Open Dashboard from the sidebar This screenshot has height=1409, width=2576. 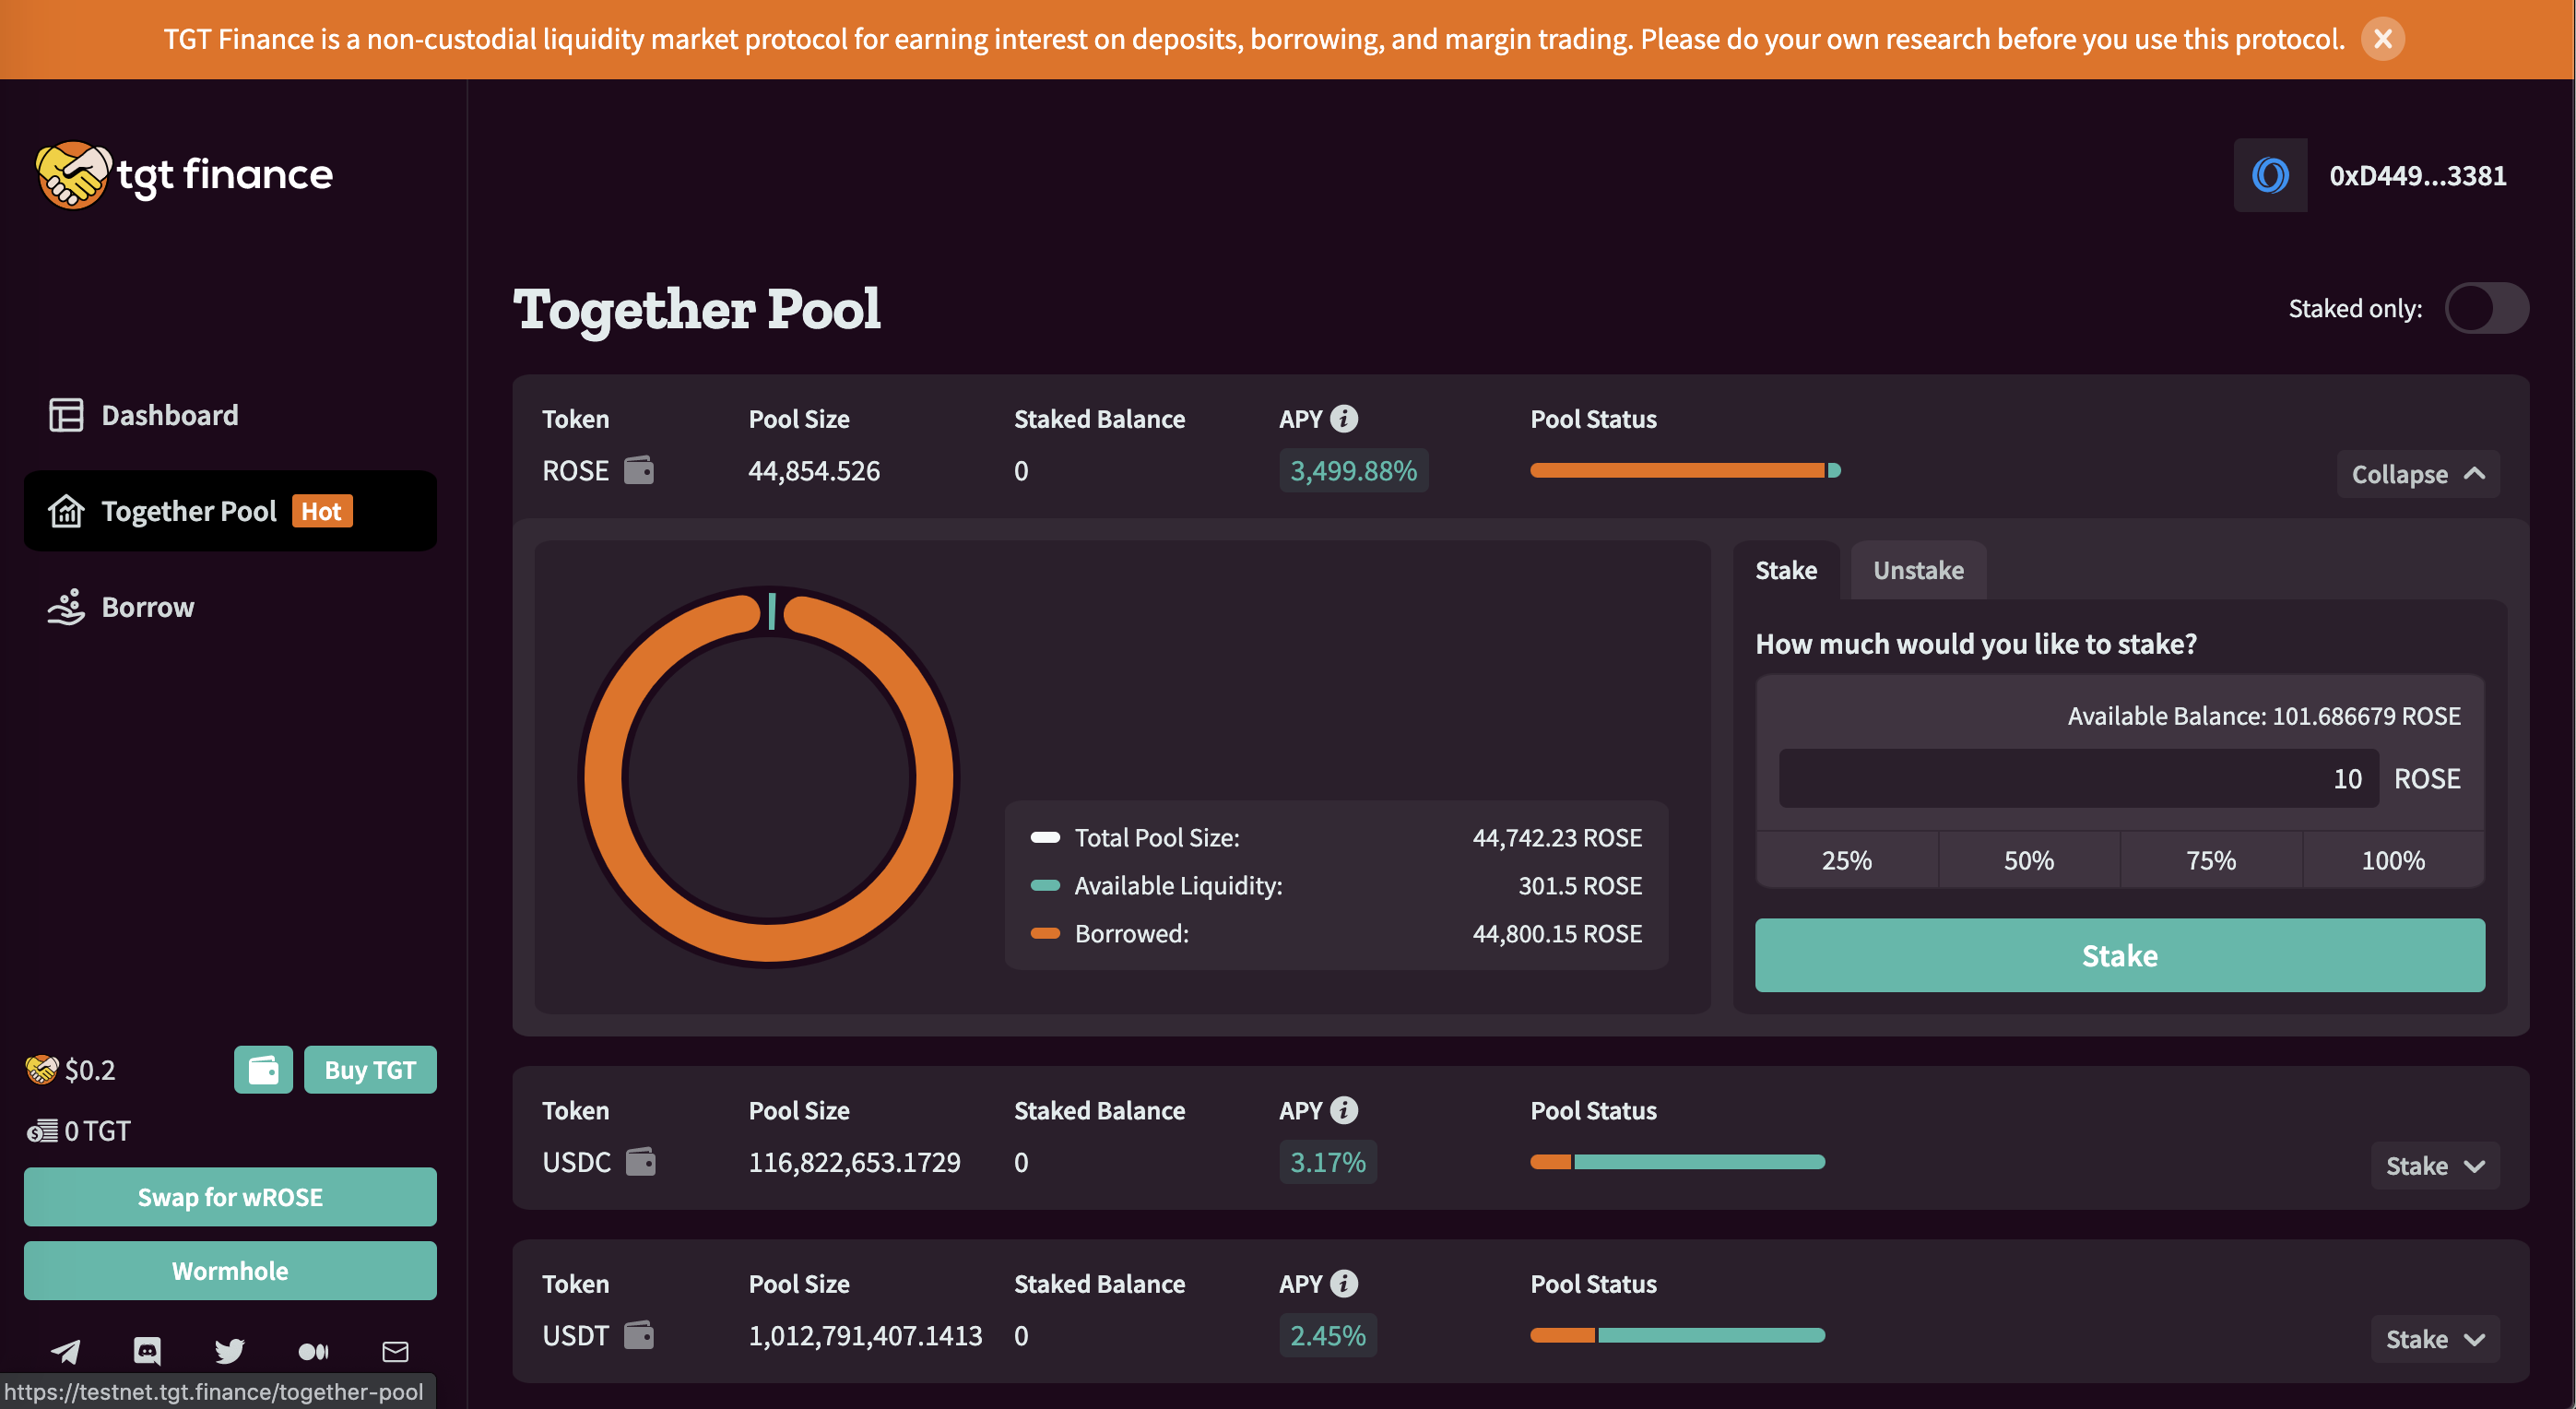pos(169,415)
